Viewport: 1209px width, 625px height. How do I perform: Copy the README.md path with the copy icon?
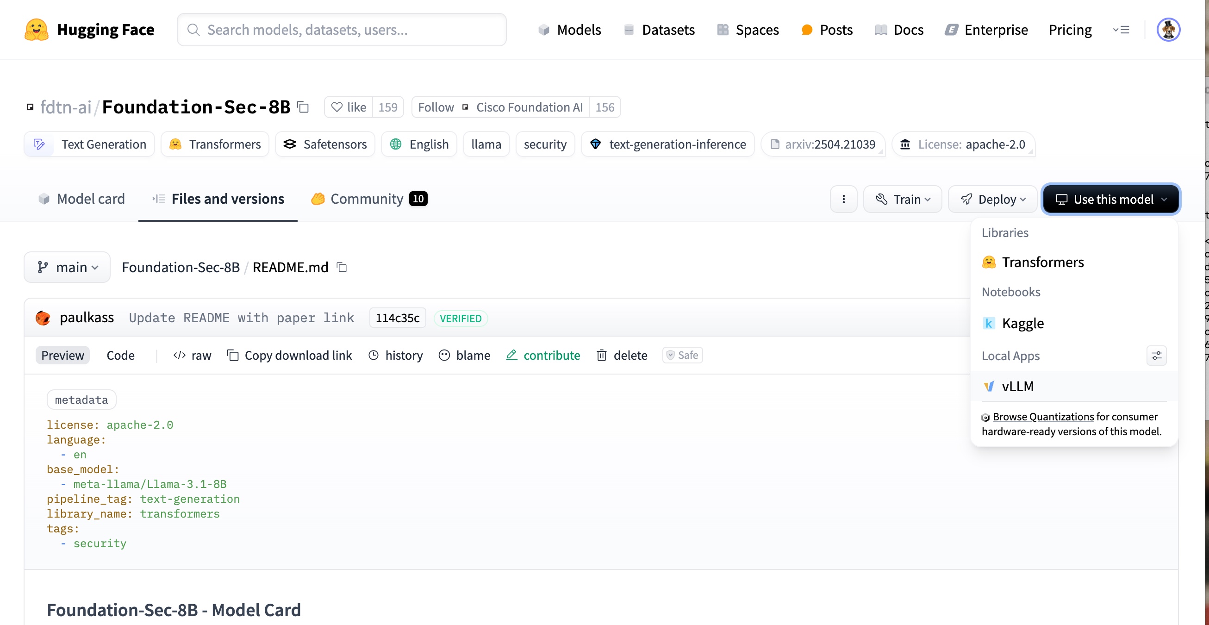(342, 267)
